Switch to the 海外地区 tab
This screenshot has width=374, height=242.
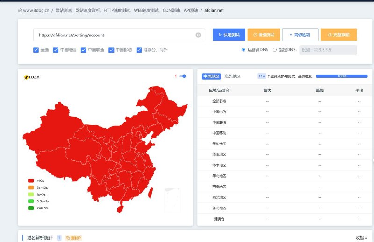(x=232, y=76)
